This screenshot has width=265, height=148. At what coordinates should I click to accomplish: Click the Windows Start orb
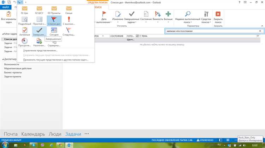pos(5,145)
